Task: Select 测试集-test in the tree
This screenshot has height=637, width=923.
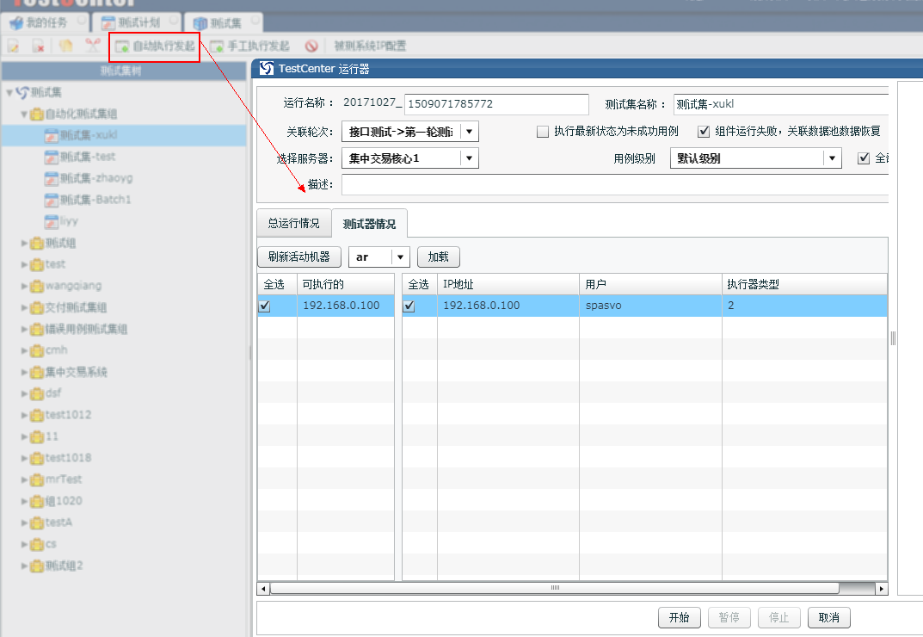Action: [x=86, y=157]
